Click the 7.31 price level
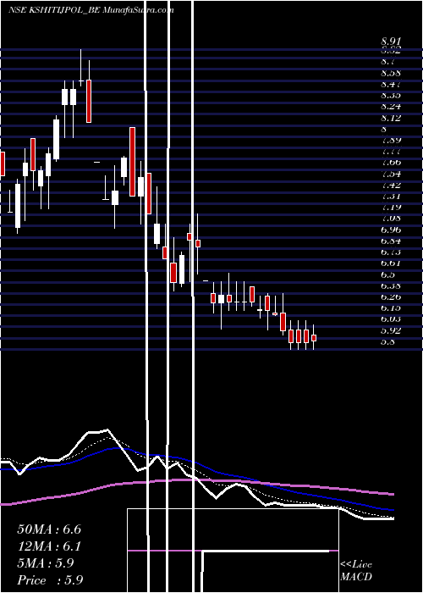 [391, 196]
